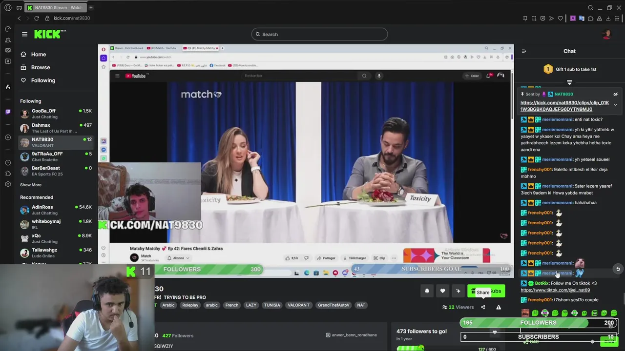Open the GooBa_Off channel
Viewport: 625px width, 351px height.
coord(56,114)
